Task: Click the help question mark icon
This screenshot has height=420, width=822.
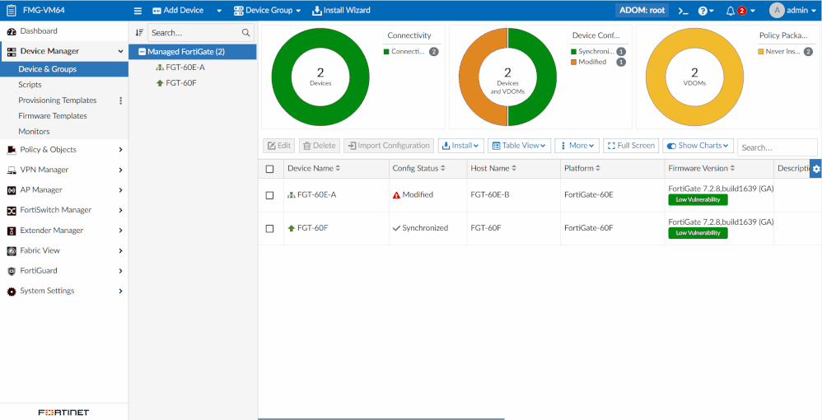Action: tap(703, 11)
